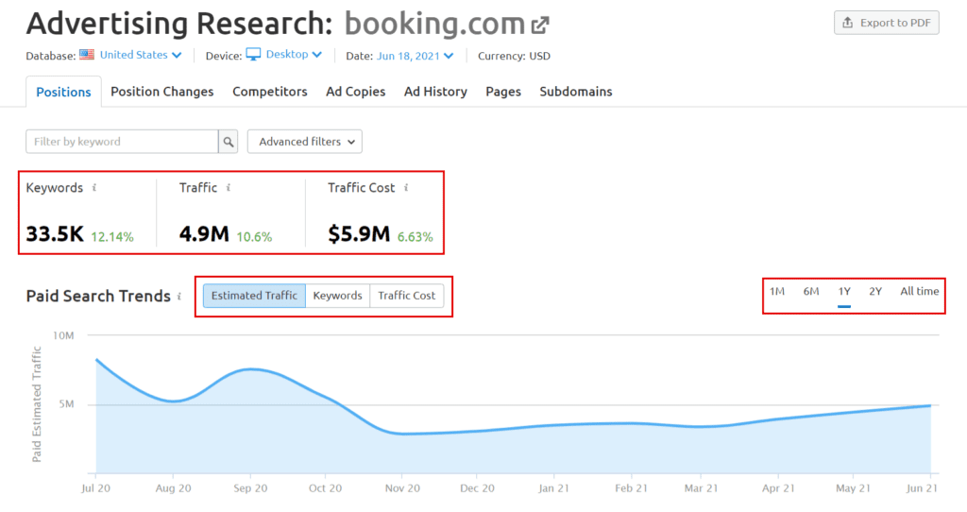Click the 10.6% traffic change

[254, 237]
